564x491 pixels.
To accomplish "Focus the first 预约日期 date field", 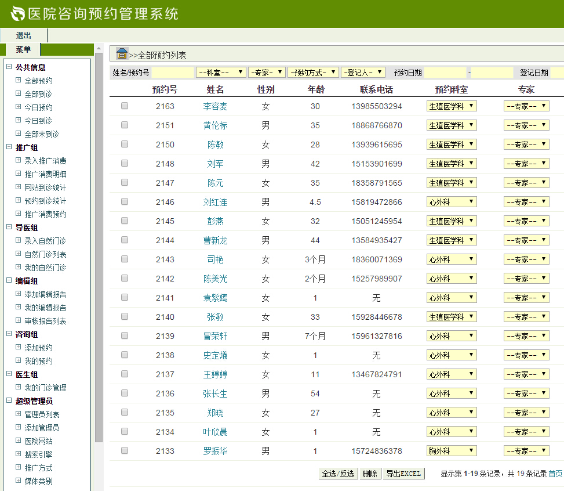I will [445, 73].
